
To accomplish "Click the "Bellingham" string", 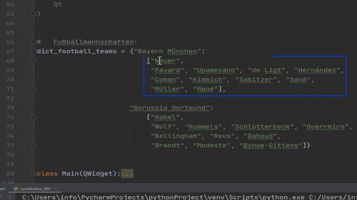I will pyautogui.click(x=176, y=136).
